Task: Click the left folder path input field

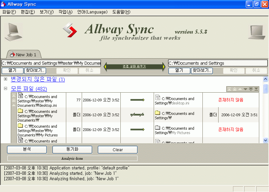Action: click(51, 63)
